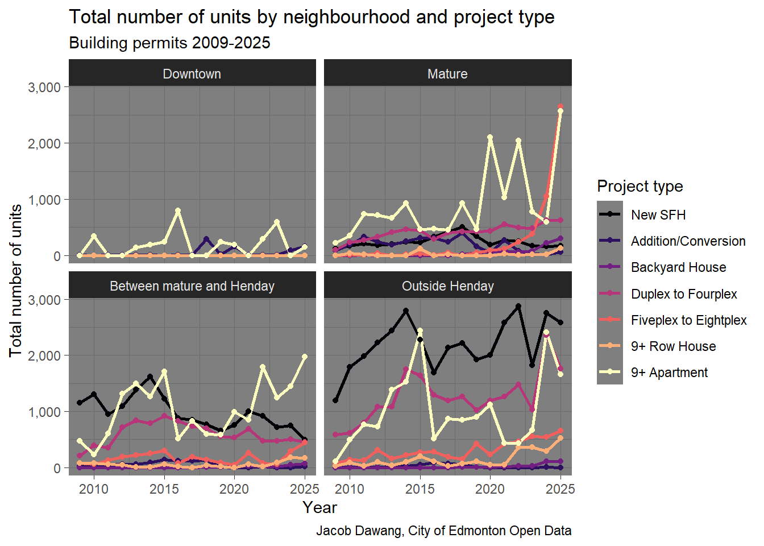This screenshot has width=764, height=546.
Task: Click Downtown's 9+ Apartment peak point in 2016
Action: [178, 210]
